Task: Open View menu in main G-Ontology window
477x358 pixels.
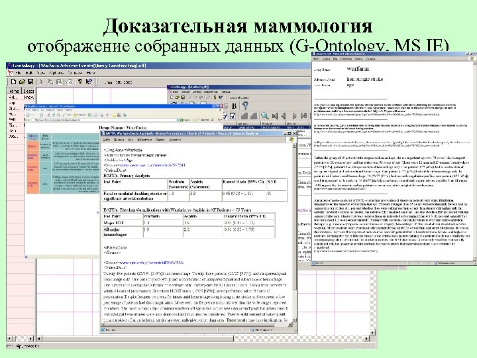Action: 41,73
